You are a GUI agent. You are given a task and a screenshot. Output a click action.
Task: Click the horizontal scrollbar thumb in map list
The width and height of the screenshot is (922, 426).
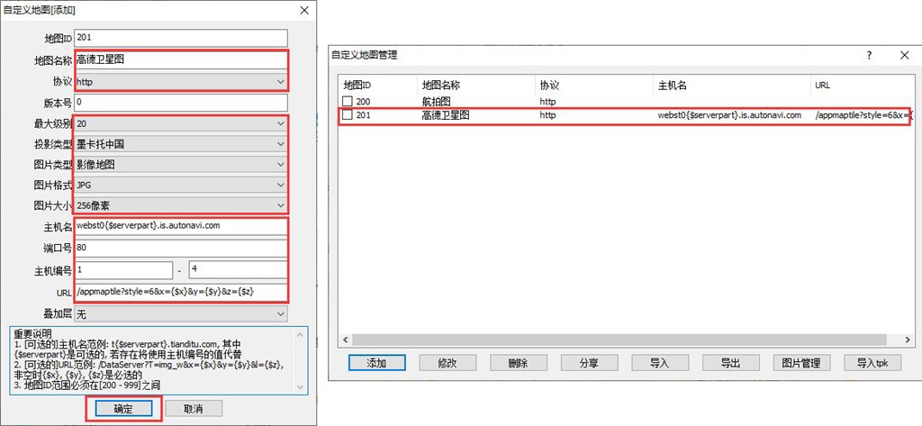pyautogui.click(x=619, y=340)
